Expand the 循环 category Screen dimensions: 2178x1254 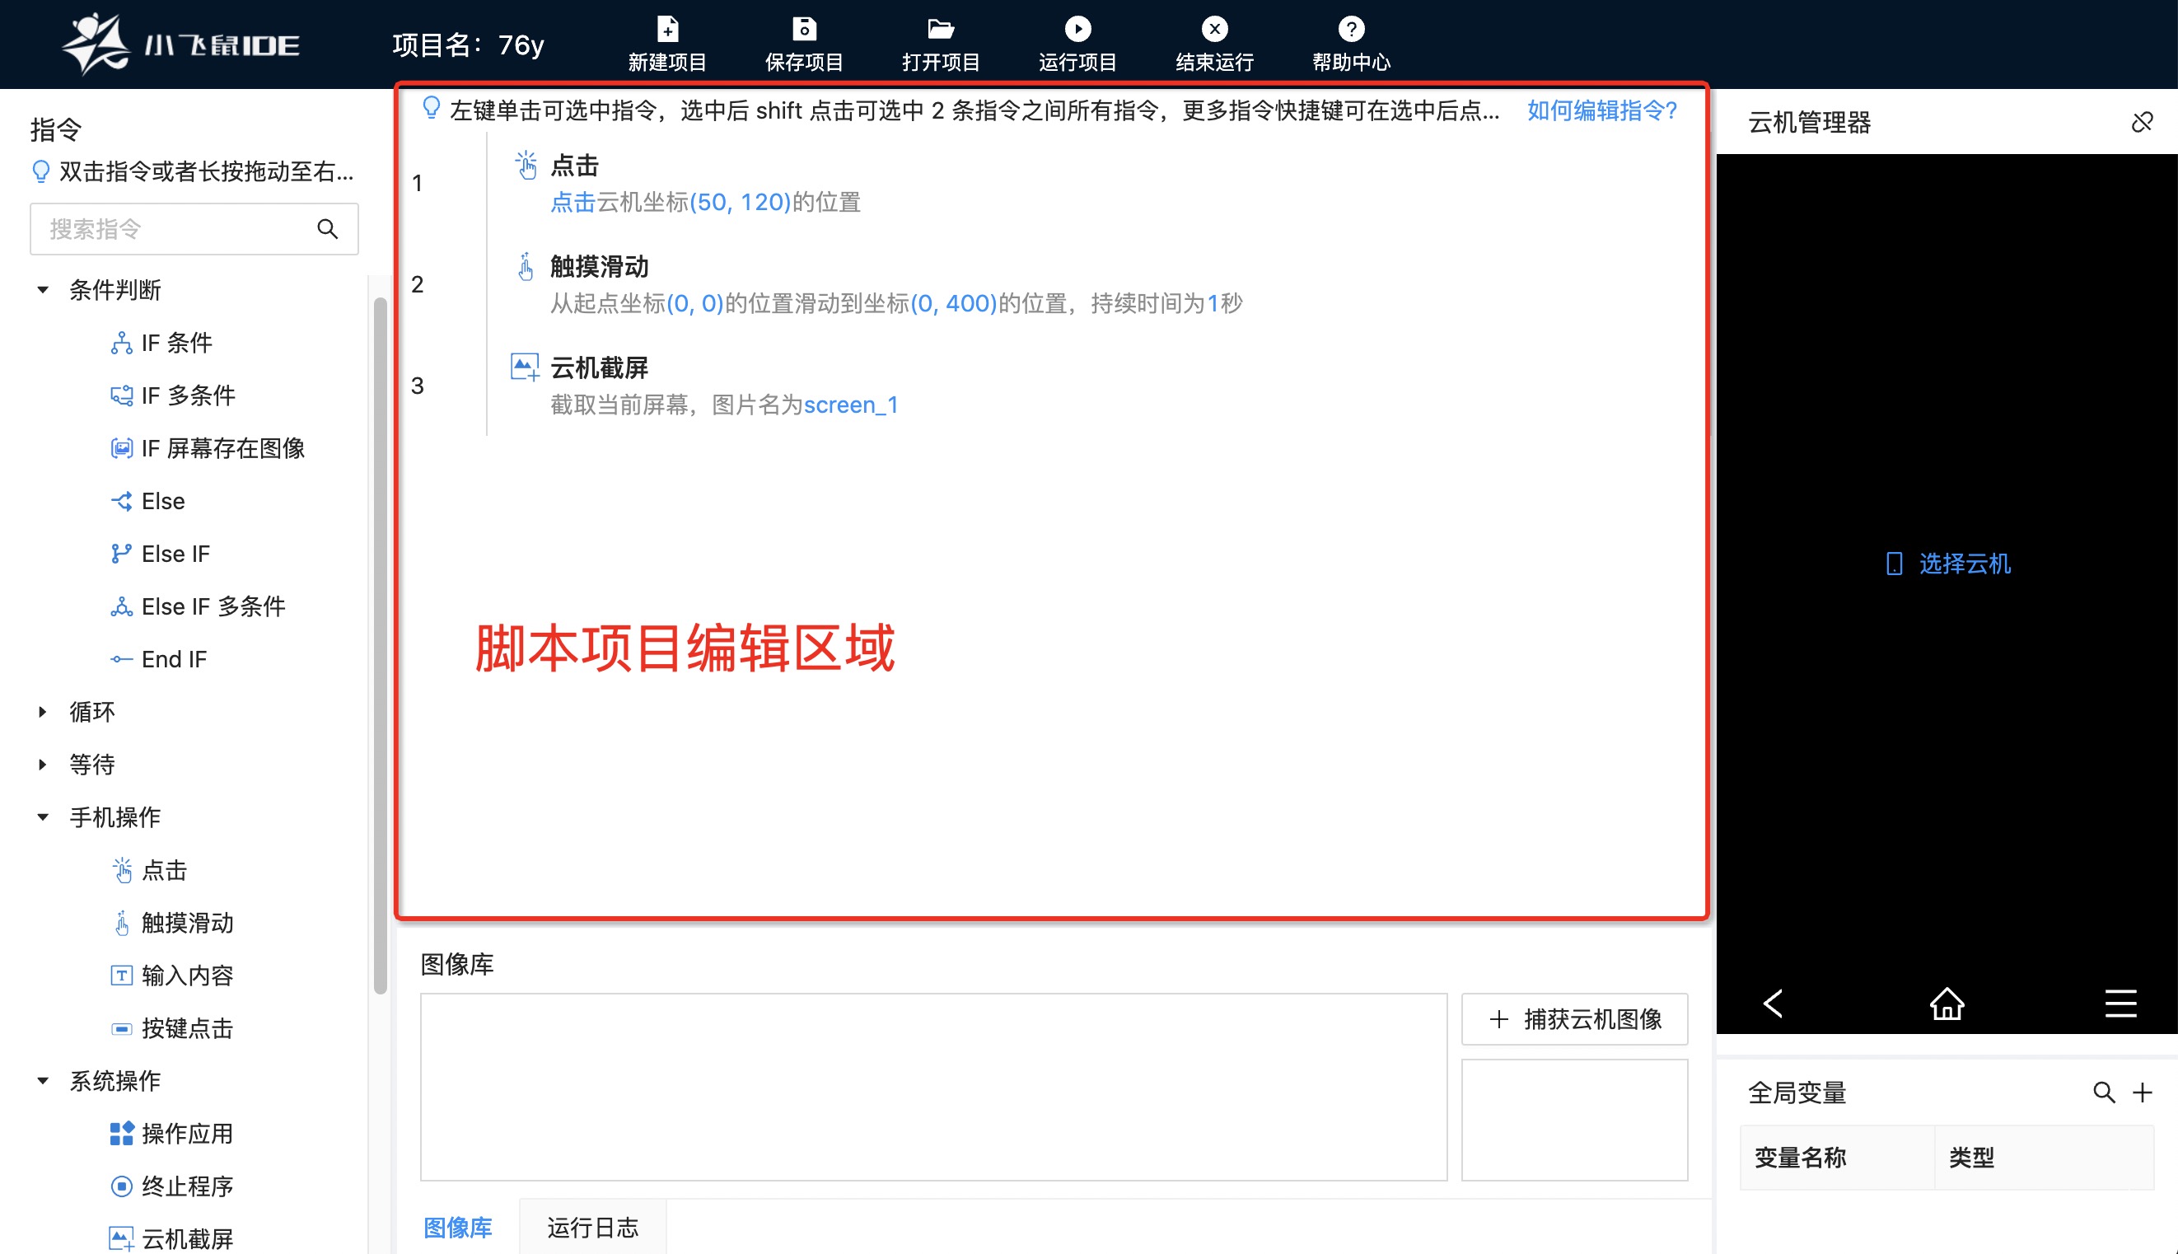[43, 711]
